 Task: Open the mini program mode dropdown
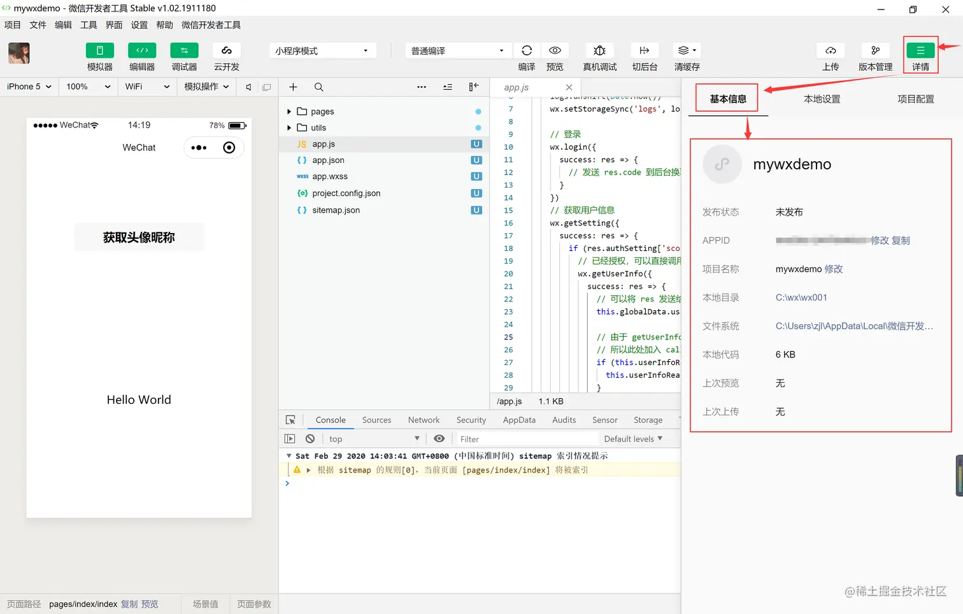pyautogui.click(x=322, y=51)
